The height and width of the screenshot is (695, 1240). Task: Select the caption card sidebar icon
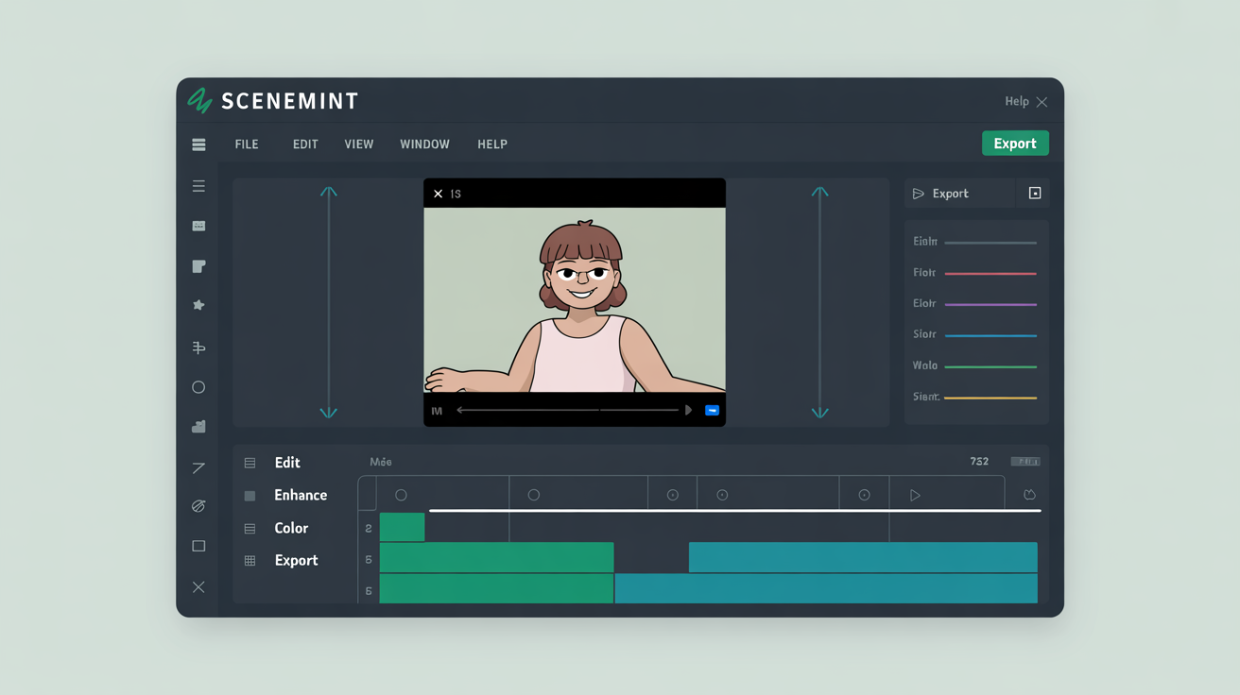(x=198, y=226)
